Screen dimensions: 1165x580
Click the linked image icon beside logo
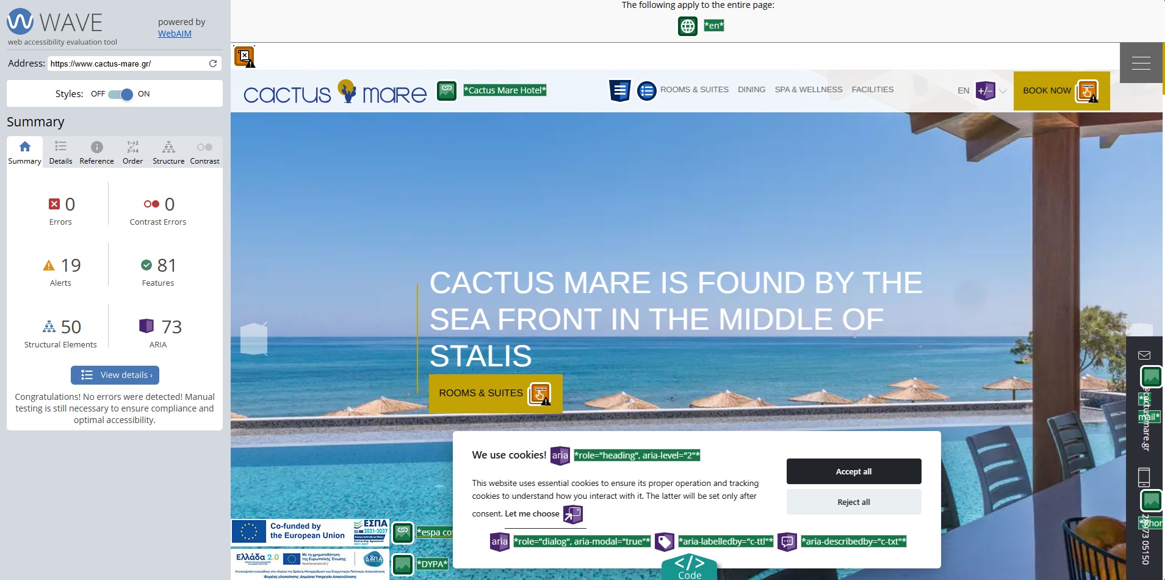pos(447,91)
